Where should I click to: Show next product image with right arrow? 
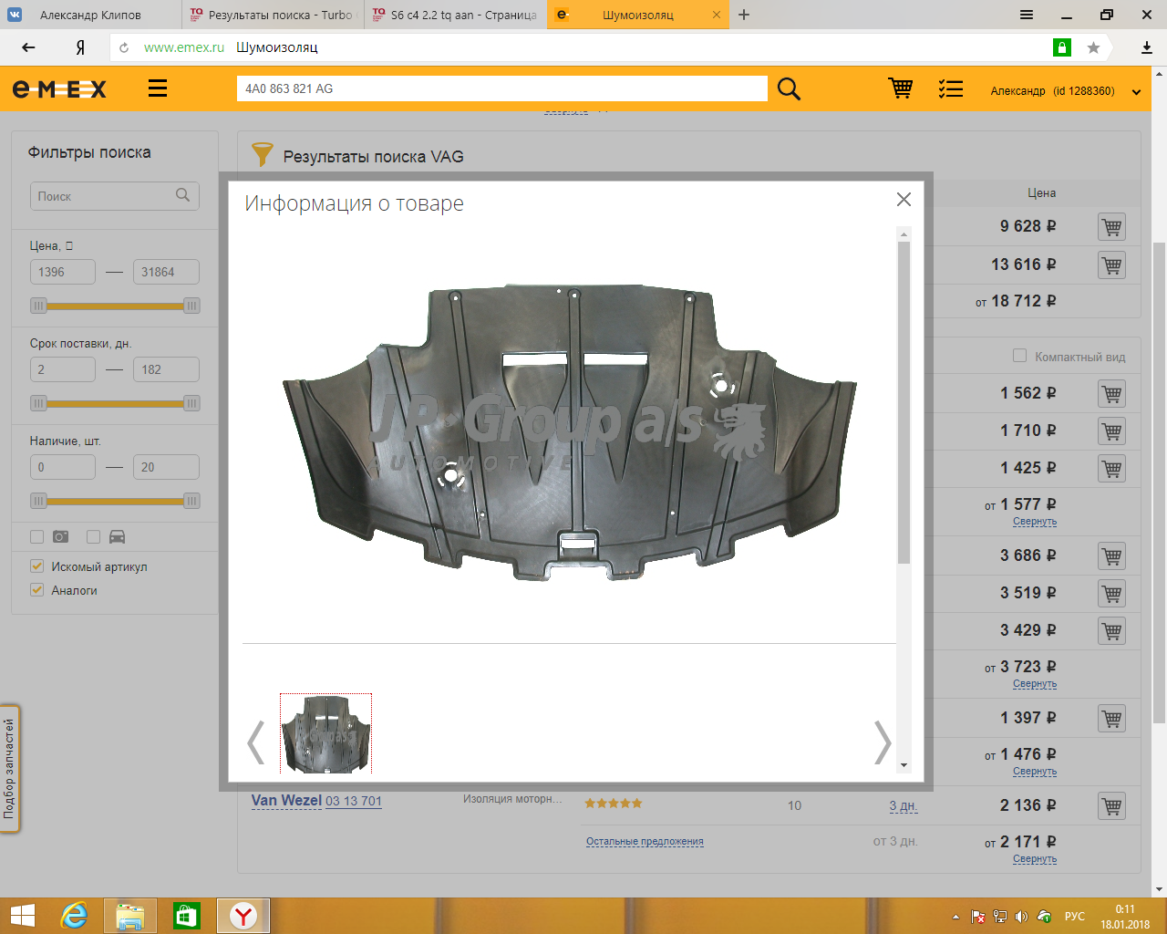tap(882, 742)
